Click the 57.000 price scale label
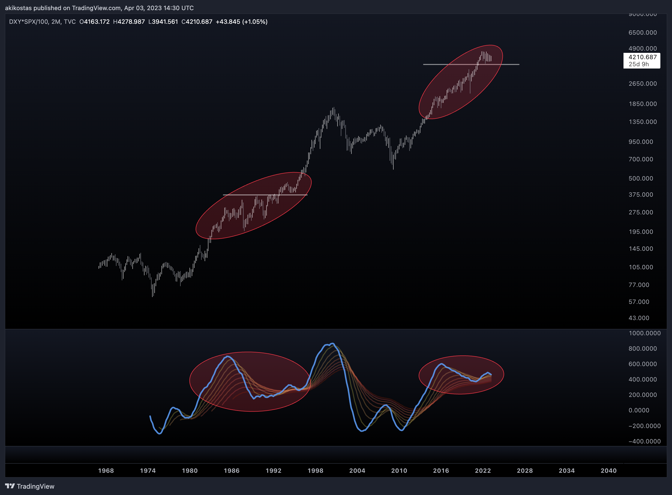The image size is (672, 495). click(639, 302)
